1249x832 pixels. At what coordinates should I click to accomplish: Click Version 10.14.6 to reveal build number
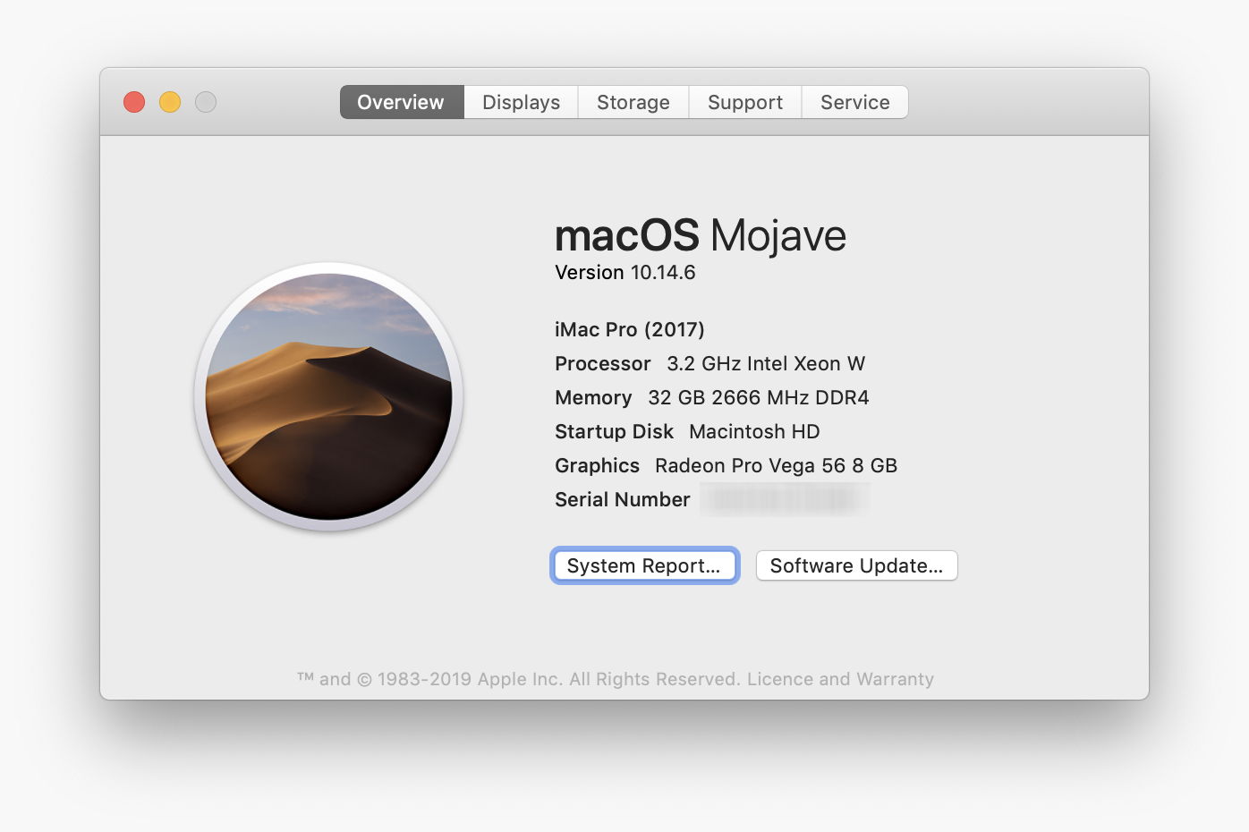[624, 273]
